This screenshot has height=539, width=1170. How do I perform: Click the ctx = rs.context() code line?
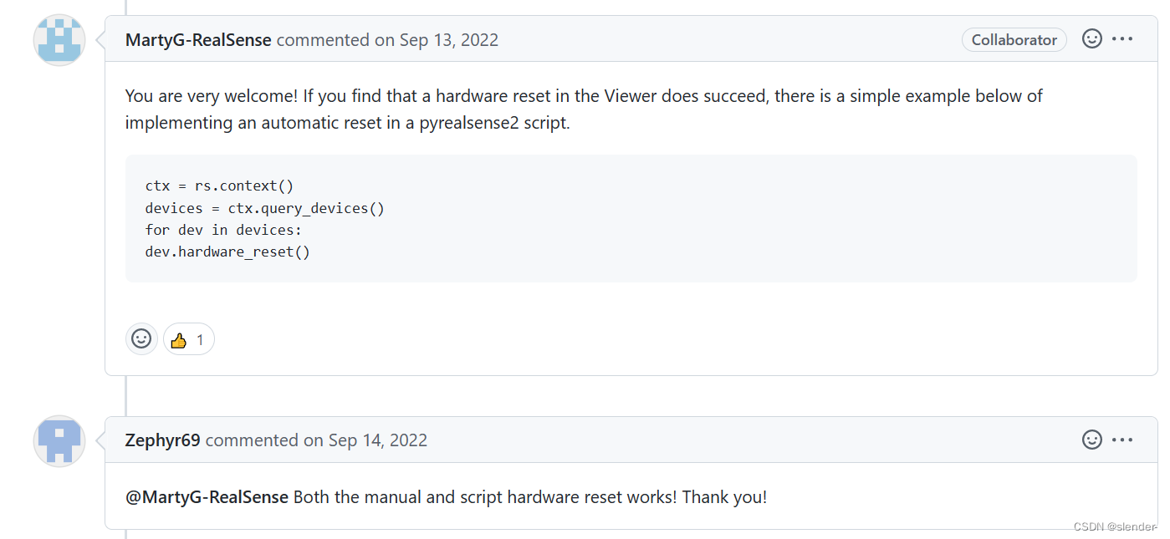(219, 186)
